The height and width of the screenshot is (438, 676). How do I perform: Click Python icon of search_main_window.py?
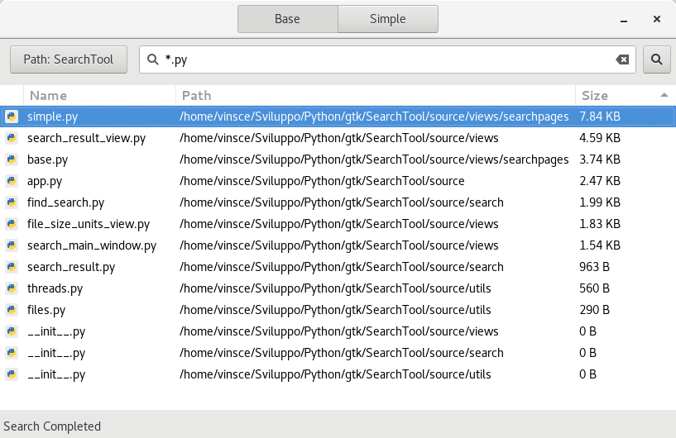pyautogui.click(x=12, y=245)
